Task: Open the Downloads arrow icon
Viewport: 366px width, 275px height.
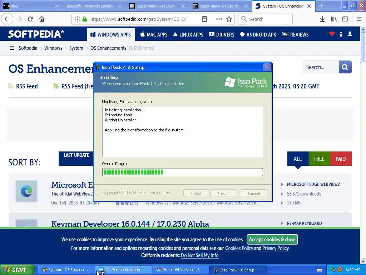Action: point(322,19)
